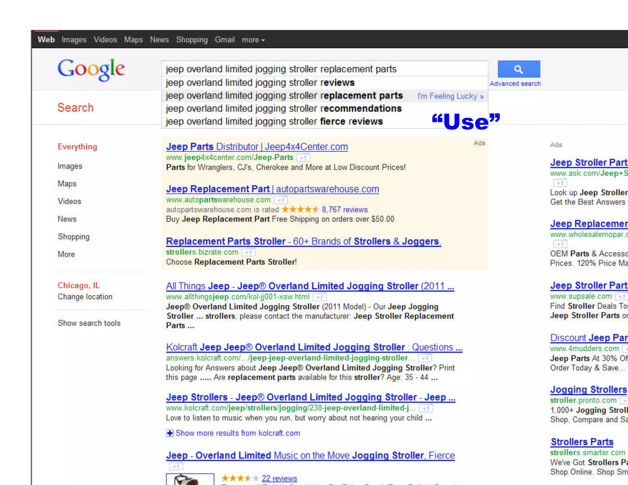Open Jeep Replacement Part autopartswarehouse ad

click(272, 189)
